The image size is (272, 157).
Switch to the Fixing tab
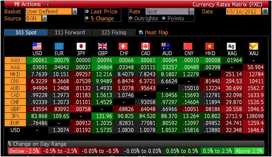click(x=114, y=33)
